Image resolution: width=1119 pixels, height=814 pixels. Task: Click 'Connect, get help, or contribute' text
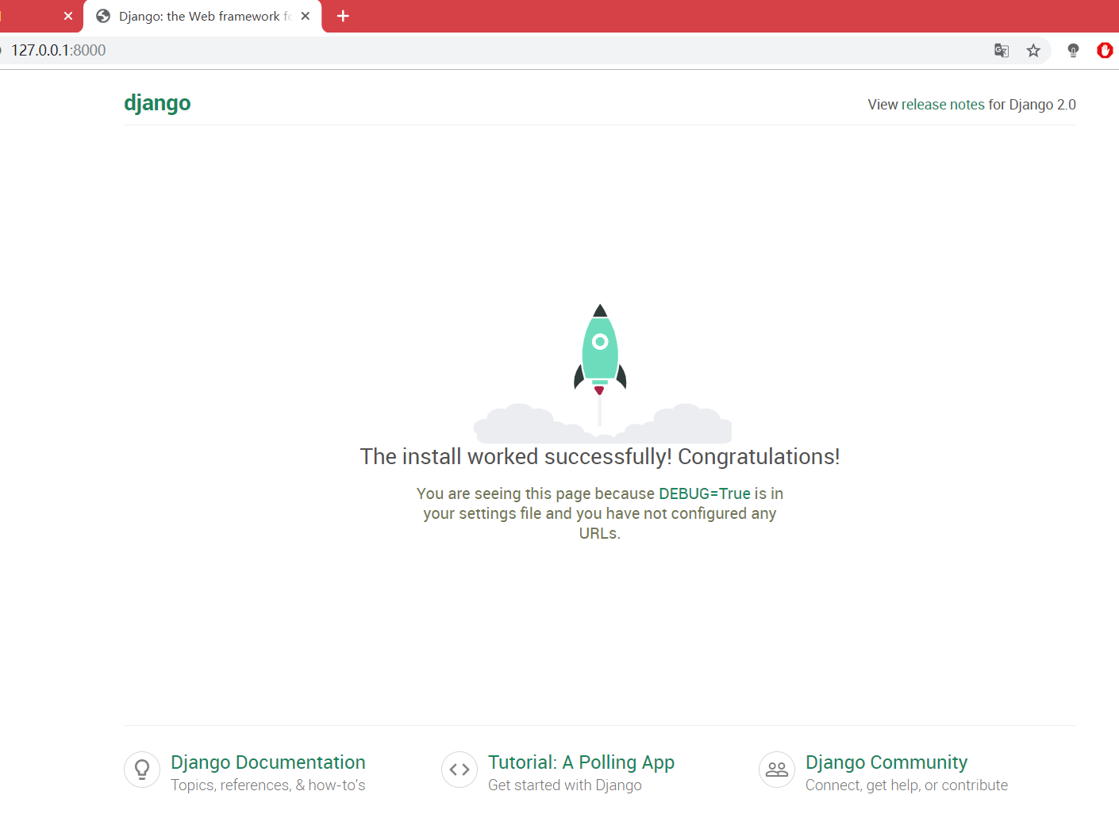pyautogui.click(x=906, y=785)
